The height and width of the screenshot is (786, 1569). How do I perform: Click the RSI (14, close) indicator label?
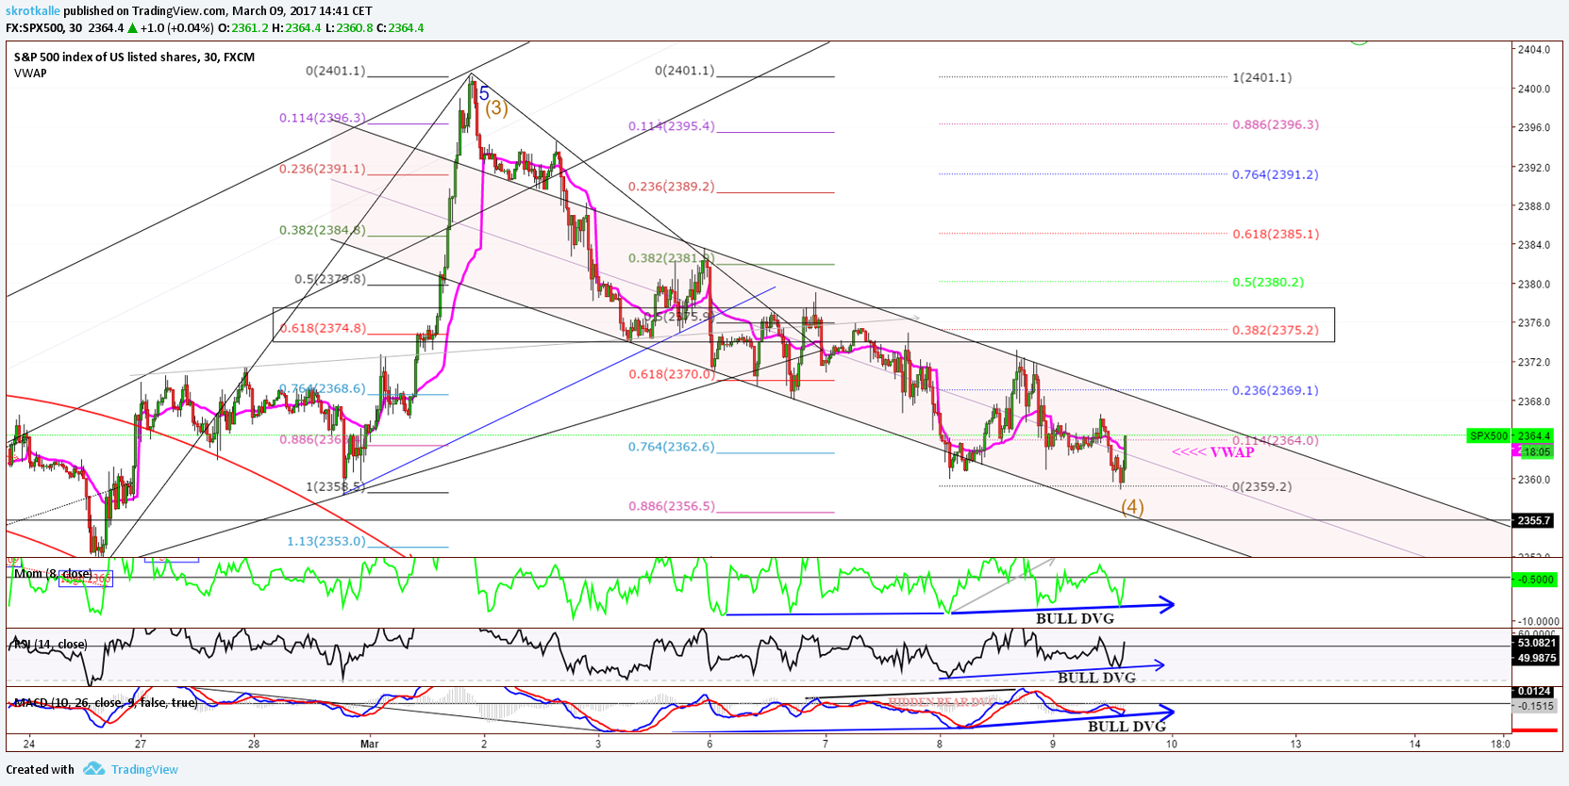[50, 645]
